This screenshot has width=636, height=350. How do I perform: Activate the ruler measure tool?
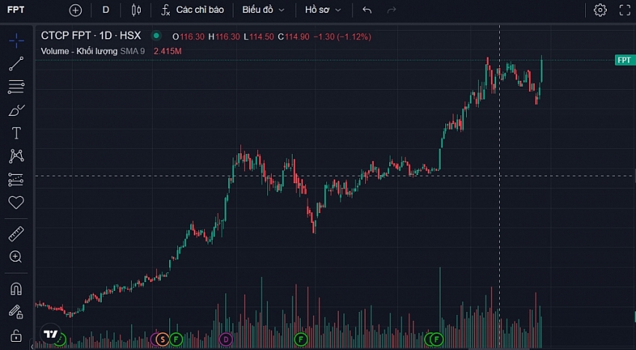(16, 234)
